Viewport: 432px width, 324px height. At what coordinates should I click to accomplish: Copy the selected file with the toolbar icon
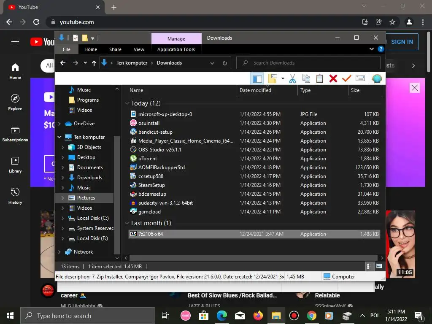[306, 78]
